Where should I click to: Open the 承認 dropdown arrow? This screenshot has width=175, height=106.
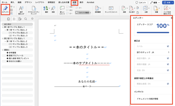[127, 8]
